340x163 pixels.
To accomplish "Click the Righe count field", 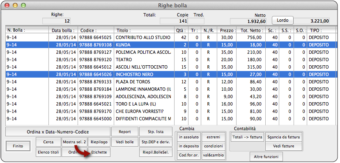I will coord(57,21).
